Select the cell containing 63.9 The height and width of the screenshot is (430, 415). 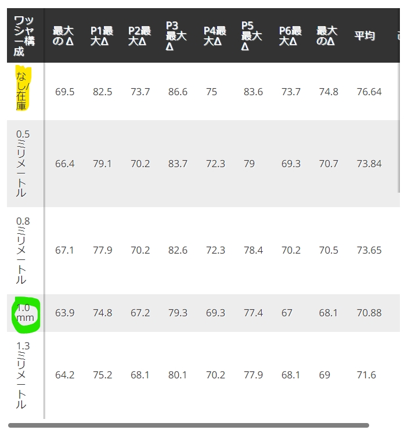point(64,313)
